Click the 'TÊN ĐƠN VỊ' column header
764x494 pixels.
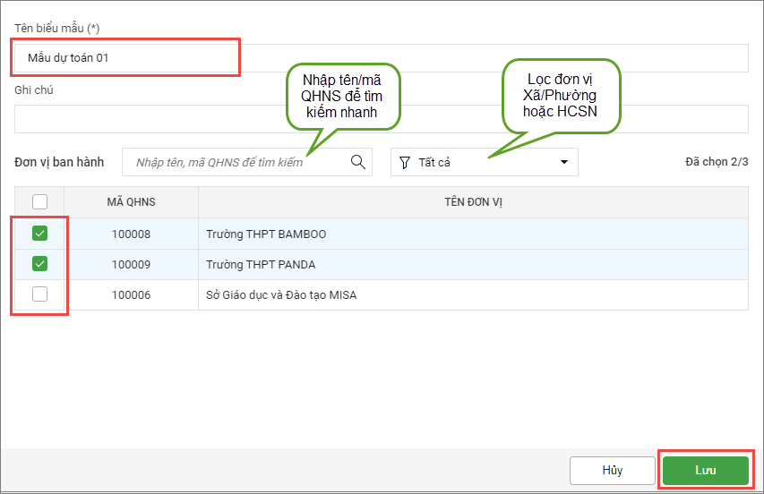point(473,202)
